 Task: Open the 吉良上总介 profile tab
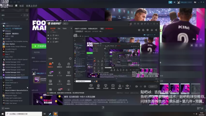click(32, 6)
